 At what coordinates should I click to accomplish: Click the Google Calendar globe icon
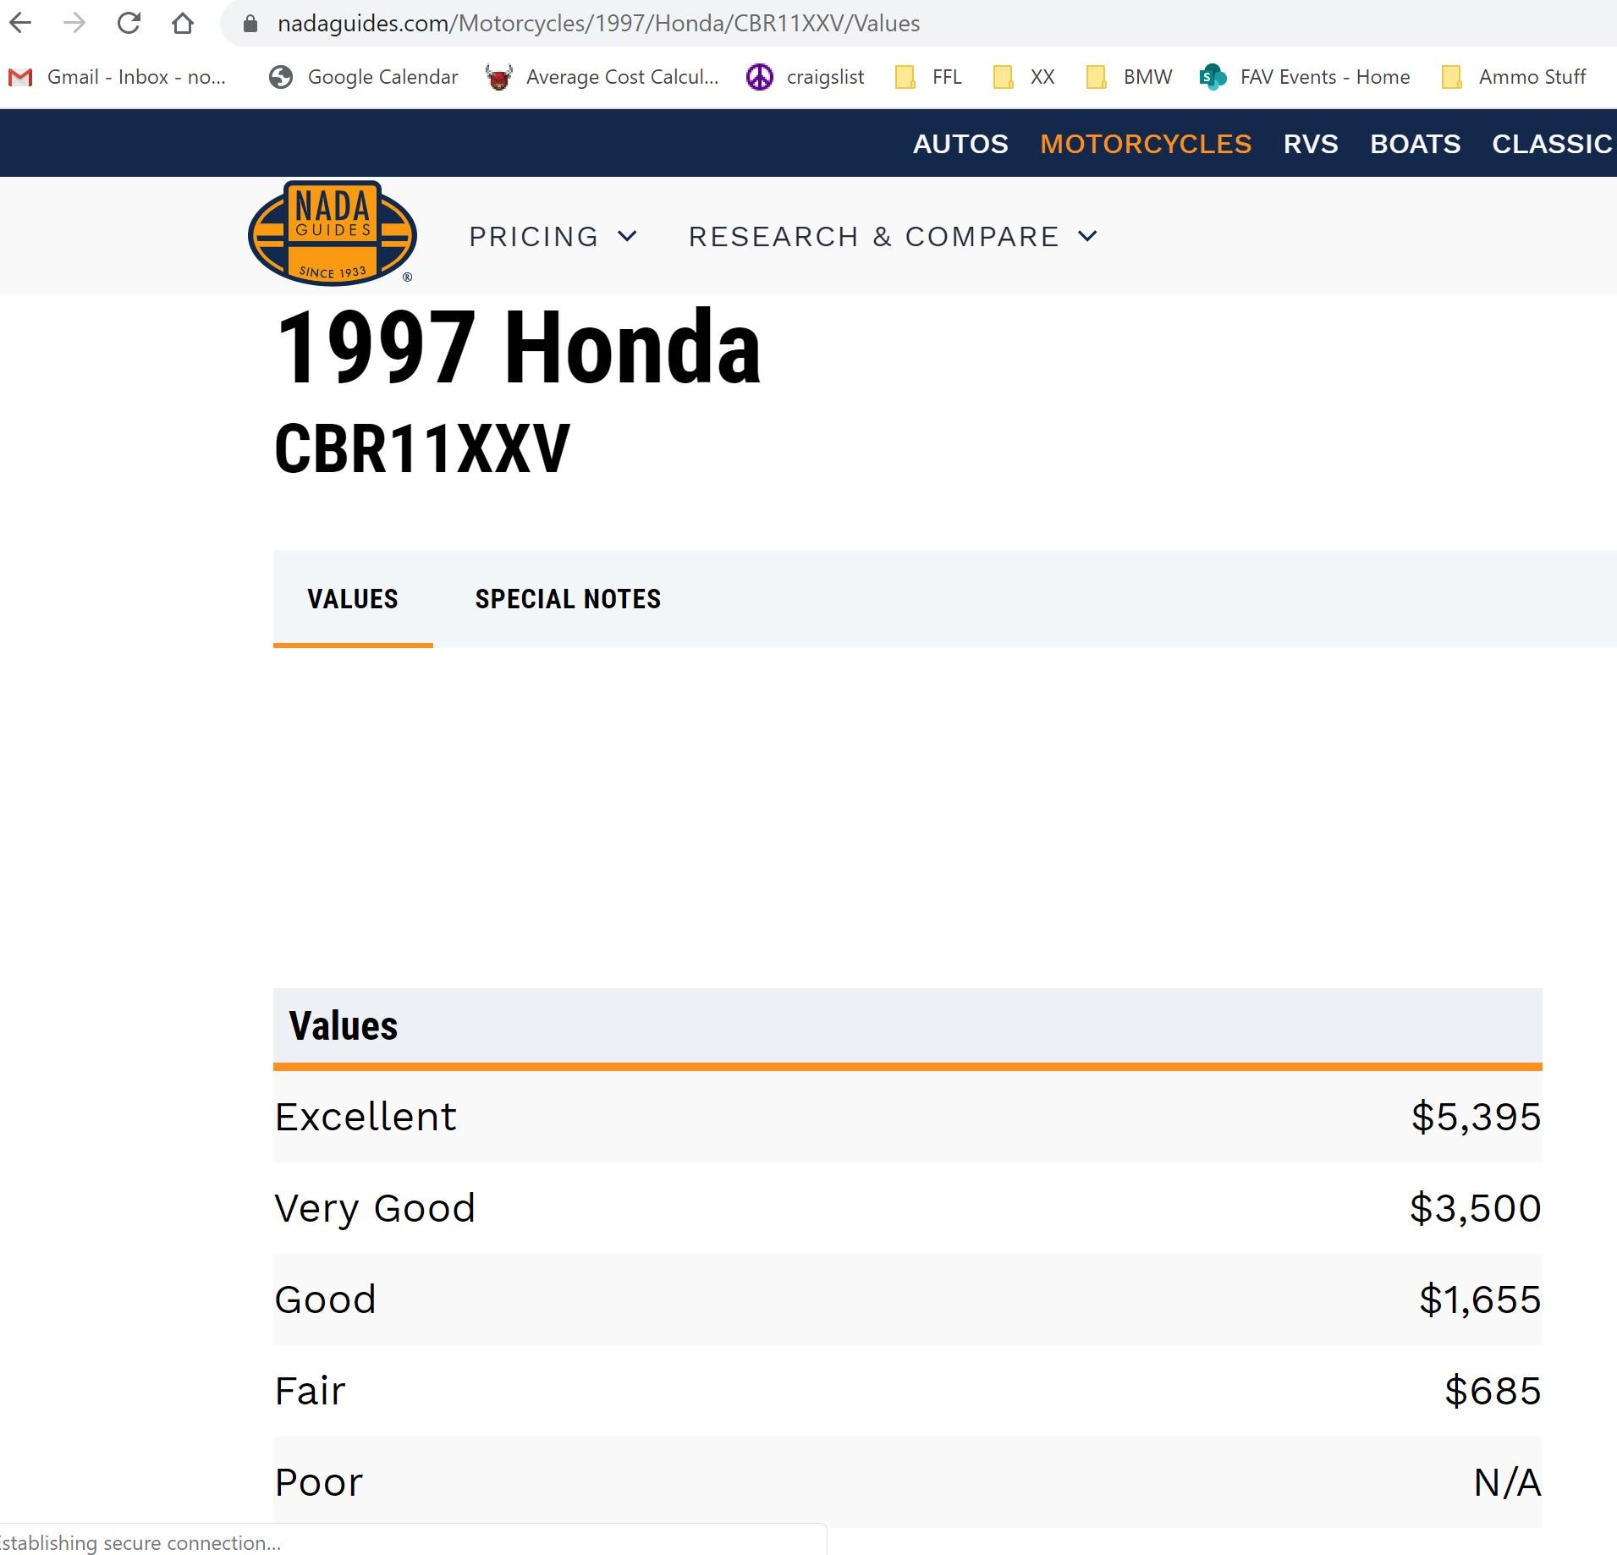(281, 77)
